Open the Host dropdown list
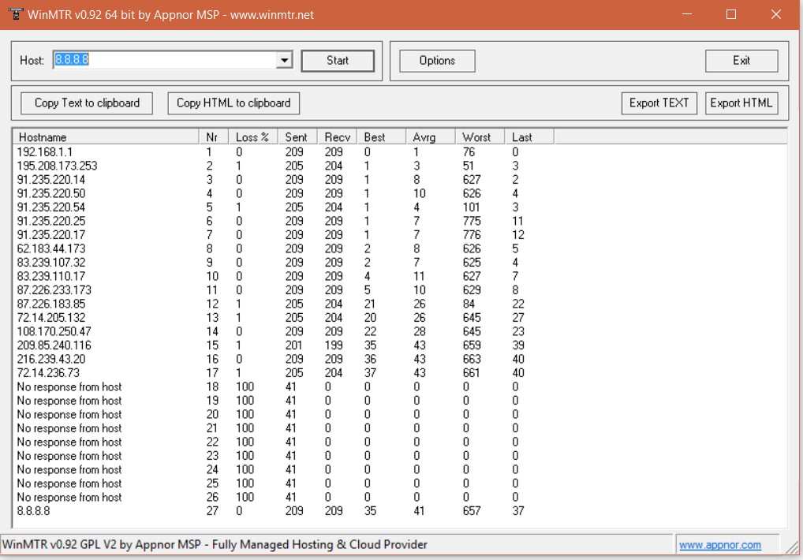803x560 pixels. pos(285,61)
